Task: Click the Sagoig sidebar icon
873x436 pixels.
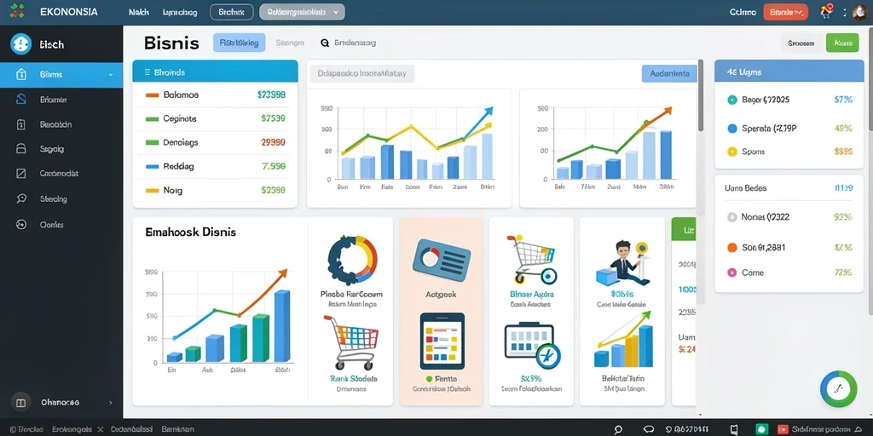Action: 21,148
